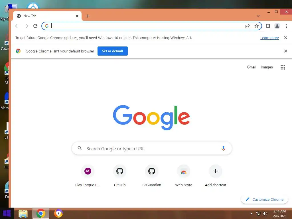Open File Explorer from the taskbar
This screenshot has width=292, height=219.
tap(23, 213)
